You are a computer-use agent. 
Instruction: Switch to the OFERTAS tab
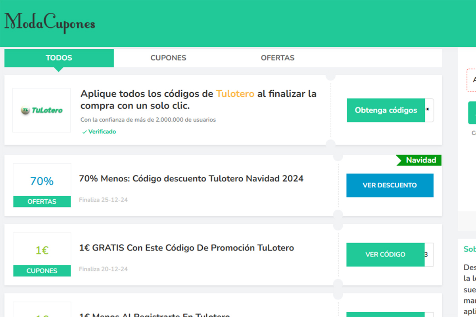point(278,58)
